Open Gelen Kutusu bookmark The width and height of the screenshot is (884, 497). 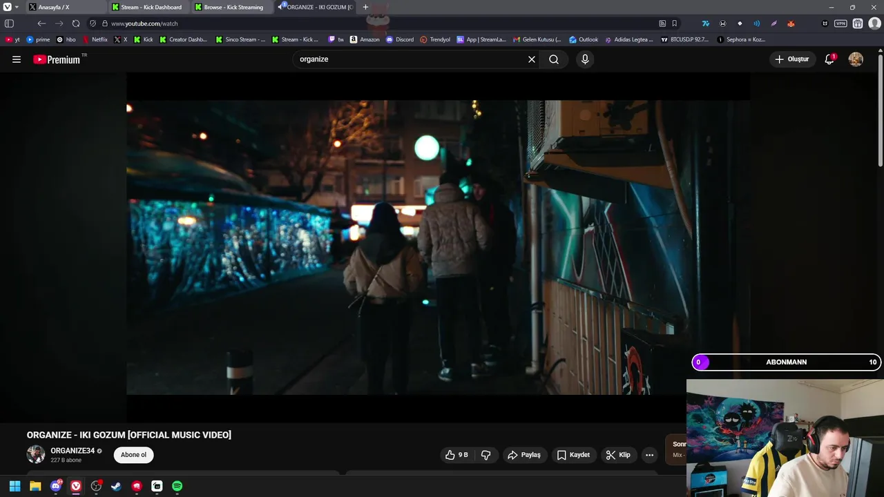coord(537,39)
